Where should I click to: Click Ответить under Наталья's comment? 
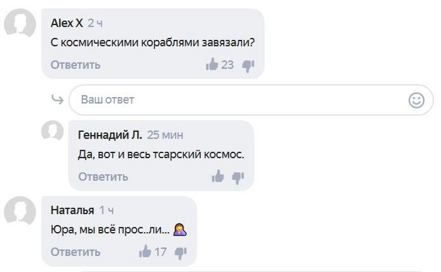(x=75, y=251)
